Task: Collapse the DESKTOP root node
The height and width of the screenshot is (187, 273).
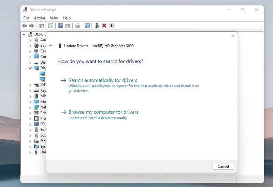Action: [x=24, y=34]
